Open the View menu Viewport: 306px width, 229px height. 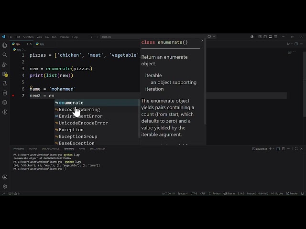pyautogui.click(x=39, y=37)
